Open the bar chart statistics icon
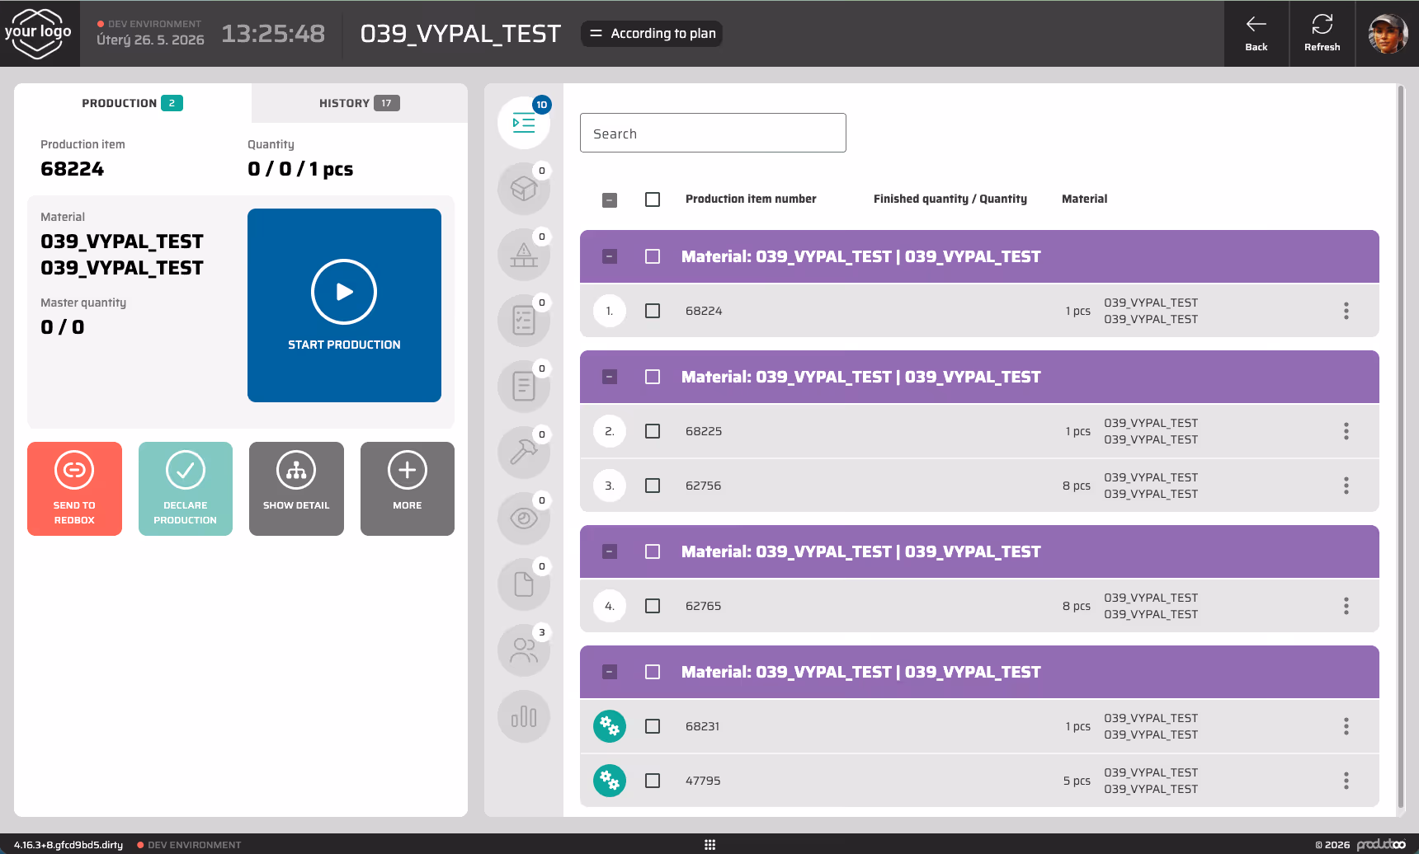 (x=524, y=717)
